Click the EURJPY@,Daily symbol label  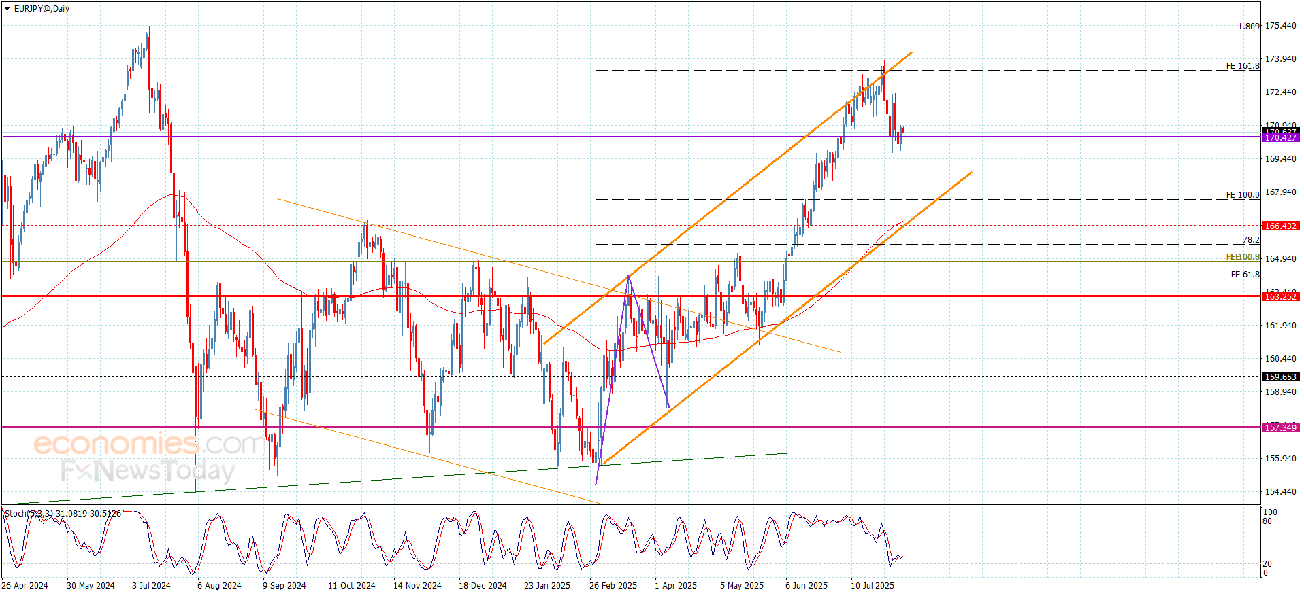pyautogui.click(x=42, y=9)
